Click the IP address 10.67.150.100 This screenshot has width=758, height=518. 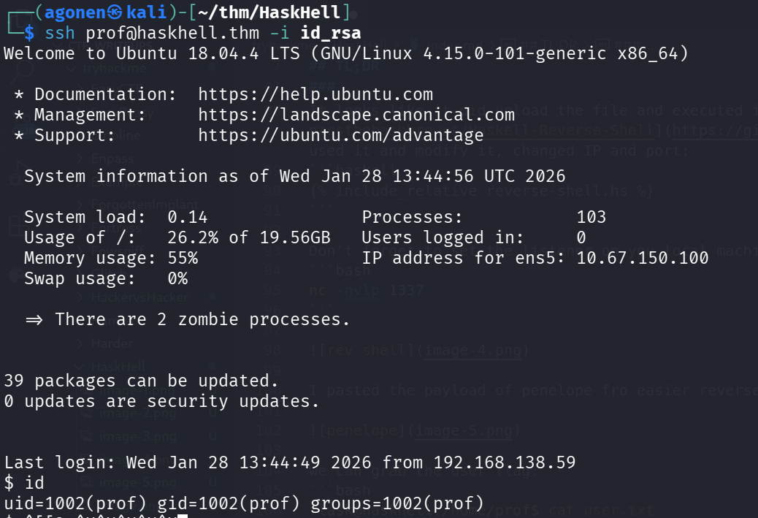(643, 258)
